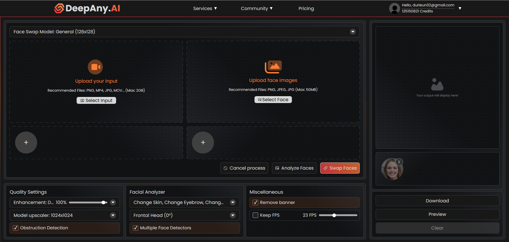Click the 'Upload your input' heading

[96, 81]
